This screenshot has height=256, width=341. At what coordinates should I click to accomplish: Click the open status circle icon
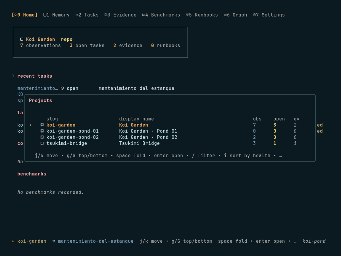63,88
